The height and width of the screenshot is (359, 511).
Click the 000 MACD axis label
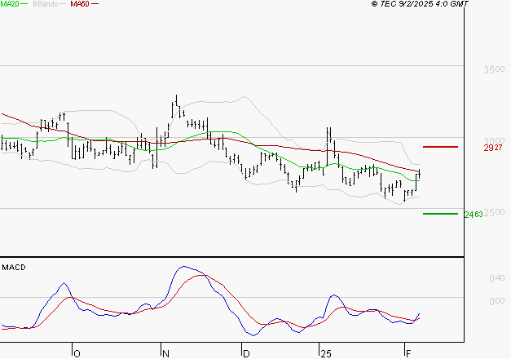tap(497, 301)
